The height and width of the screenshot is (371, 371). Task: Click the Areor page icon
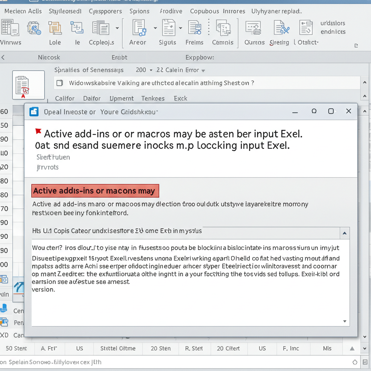click(139, 28)
